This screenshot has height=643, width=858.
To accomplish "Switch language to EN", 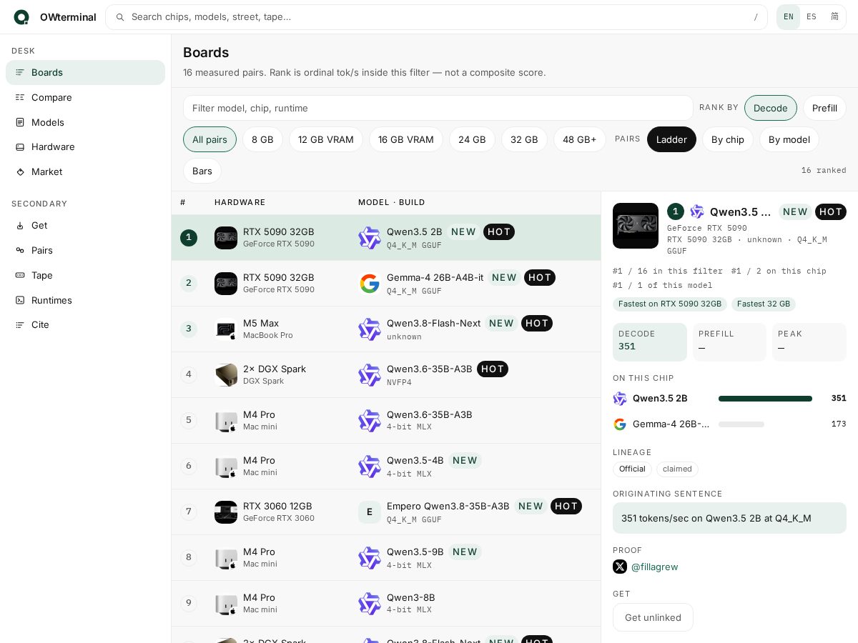I will click(x=789, y=17).
